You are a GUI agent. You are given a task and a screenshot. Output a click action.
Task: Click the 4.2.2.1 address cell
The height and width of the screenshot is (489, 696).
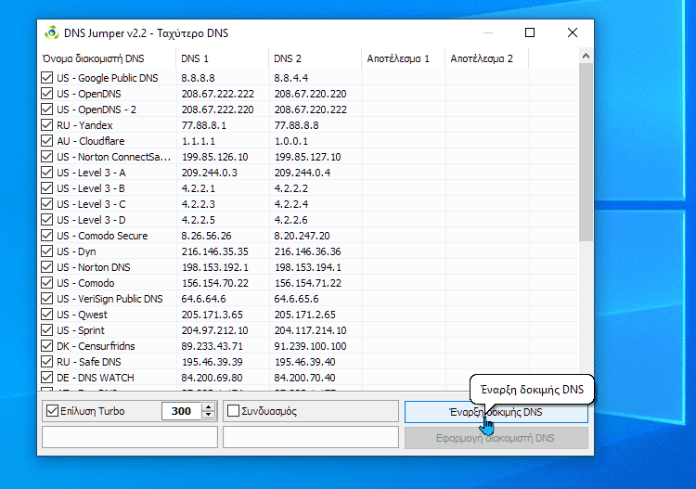tap(198, 188)
